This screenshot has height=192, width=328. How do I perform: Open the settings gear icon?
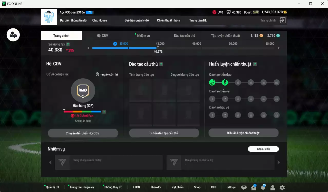282,188
